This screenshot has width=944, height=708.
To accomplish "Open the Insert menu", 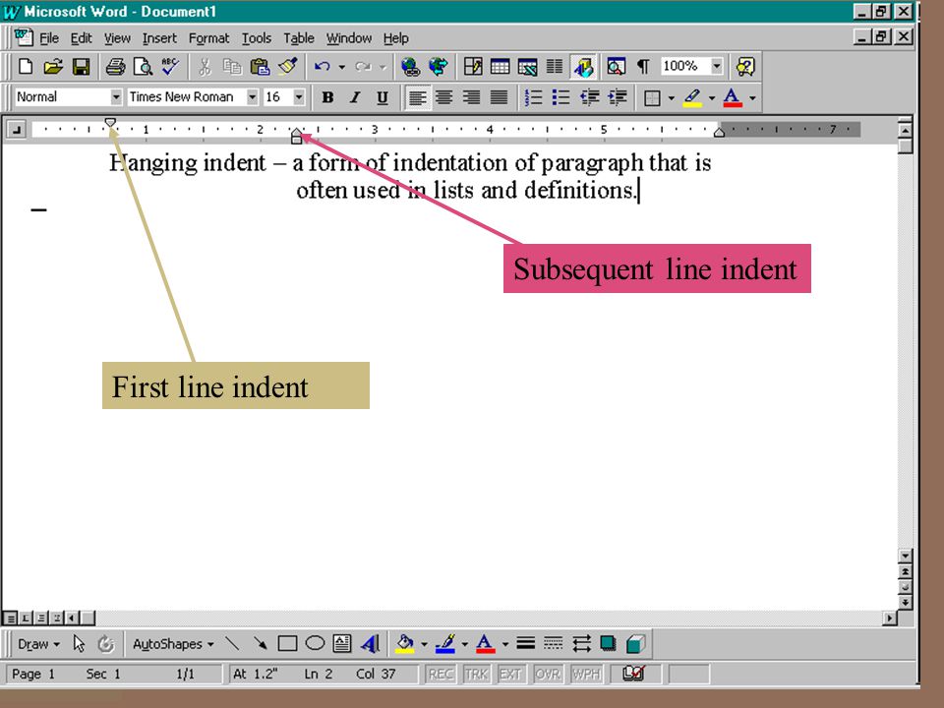I will [x=159, y=38].
